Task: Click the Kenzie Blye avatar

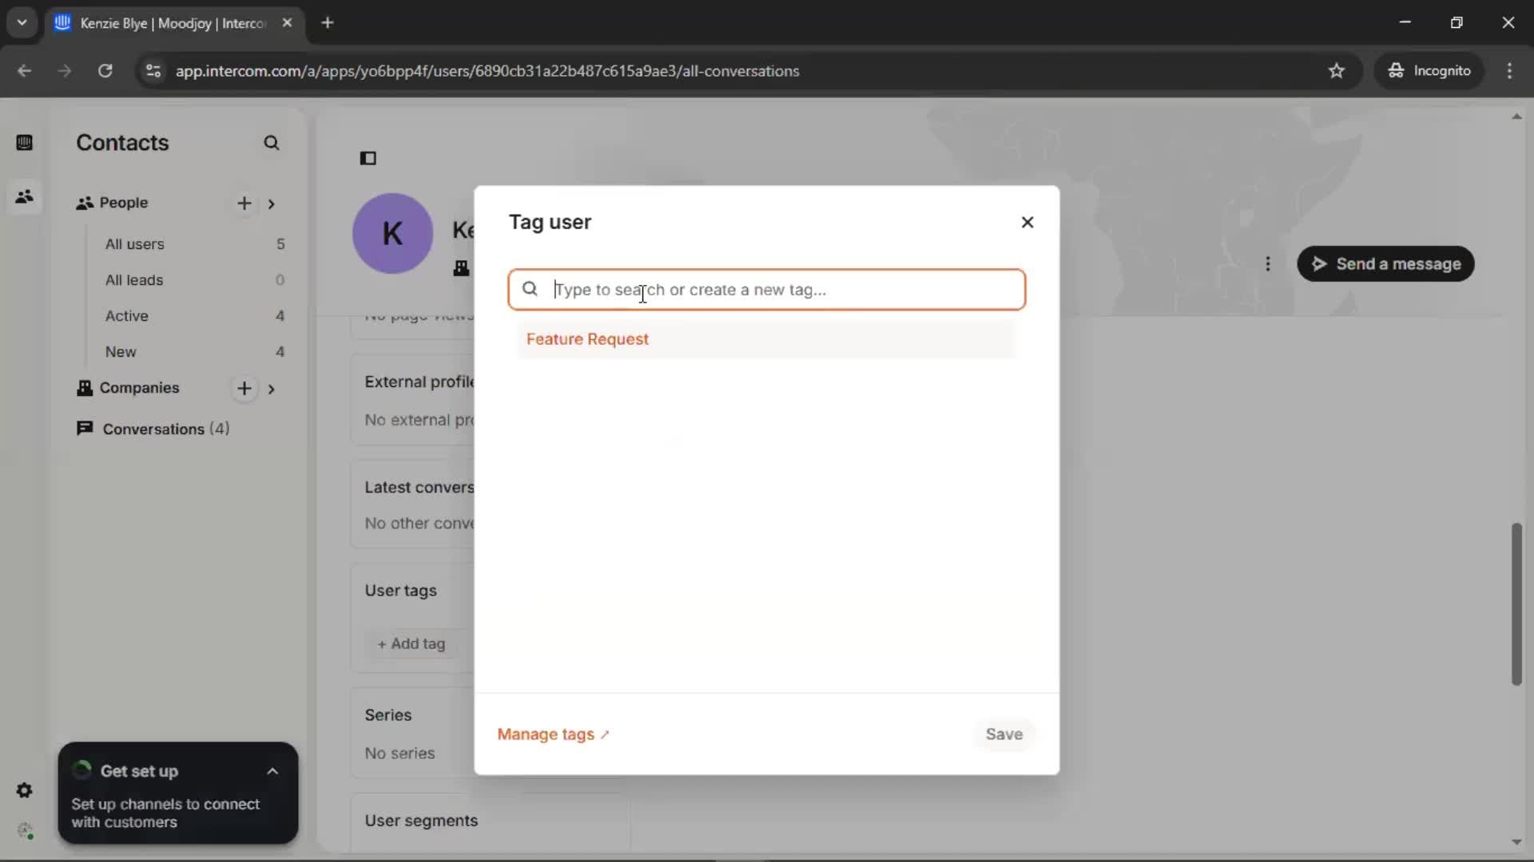Action: click(x=392, y=233)
